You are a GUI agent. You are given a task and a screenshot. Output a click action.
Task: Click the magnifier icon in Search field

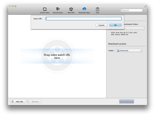(x=122, y=10)
